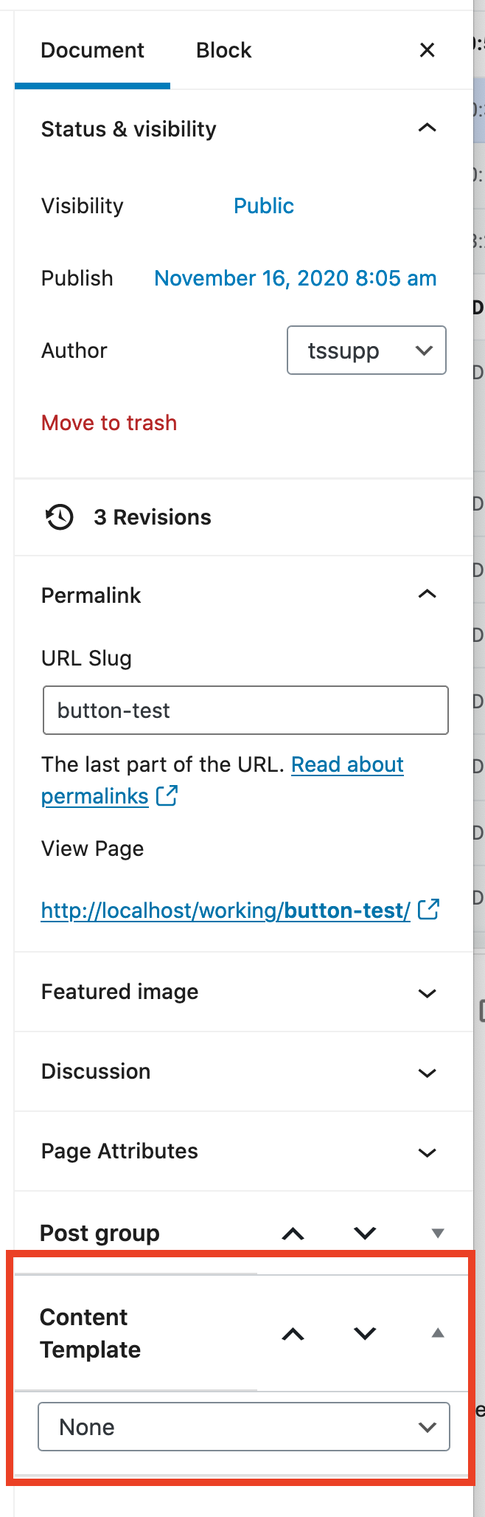The width and height of the screenshot is (485, 1517).
Task: Toggle Content Template panel triangle closed
Action: (x=438, y=1333)
